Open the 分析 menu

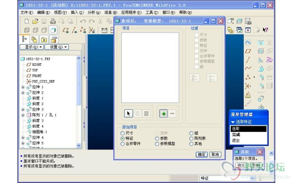94,12
